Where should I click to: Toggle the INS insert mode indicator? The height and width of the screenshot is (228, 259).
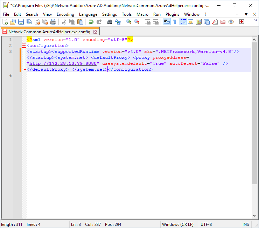click(246, 224)
